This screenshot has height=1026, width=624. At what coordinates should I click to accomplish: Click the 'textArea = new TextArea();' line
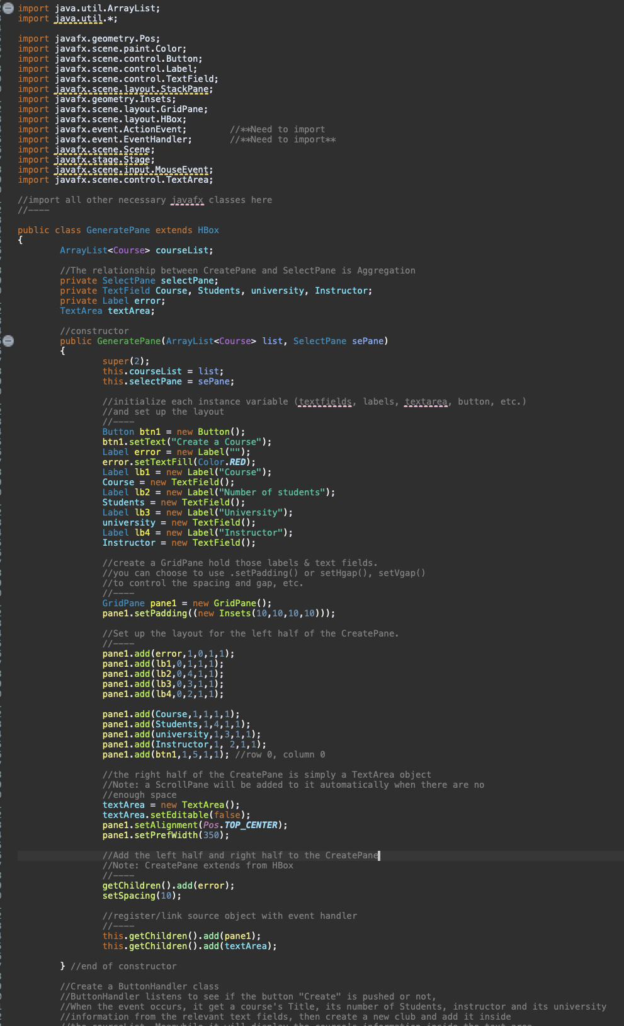(x=171, y=805)
